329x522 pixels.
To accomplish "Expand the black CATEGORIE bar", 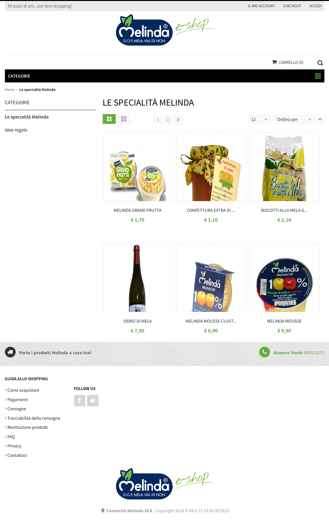I will (x=165, y=76).
